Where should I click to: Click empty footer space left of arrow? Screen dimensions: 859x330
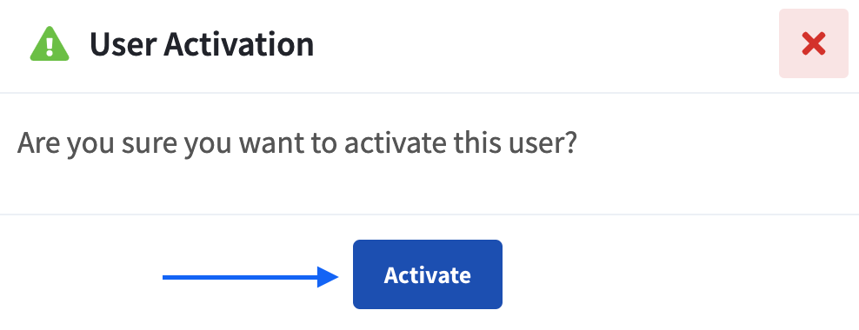coord(83,274)
